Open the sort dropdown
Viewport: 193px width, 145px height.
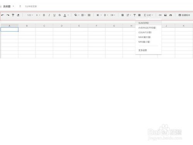click(129, 15)
